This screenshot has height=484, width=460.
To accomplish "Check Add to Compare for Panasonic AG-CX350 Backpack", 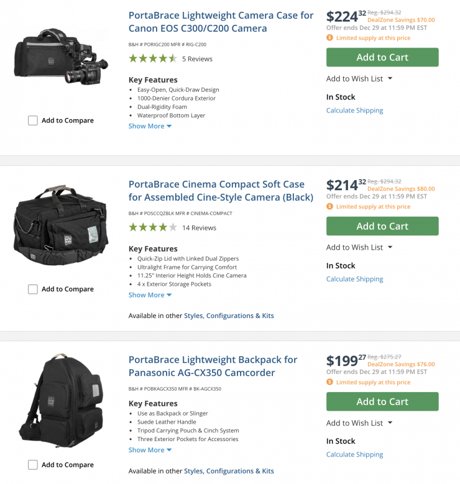I will pyautogui.click(x=33, y=465).
